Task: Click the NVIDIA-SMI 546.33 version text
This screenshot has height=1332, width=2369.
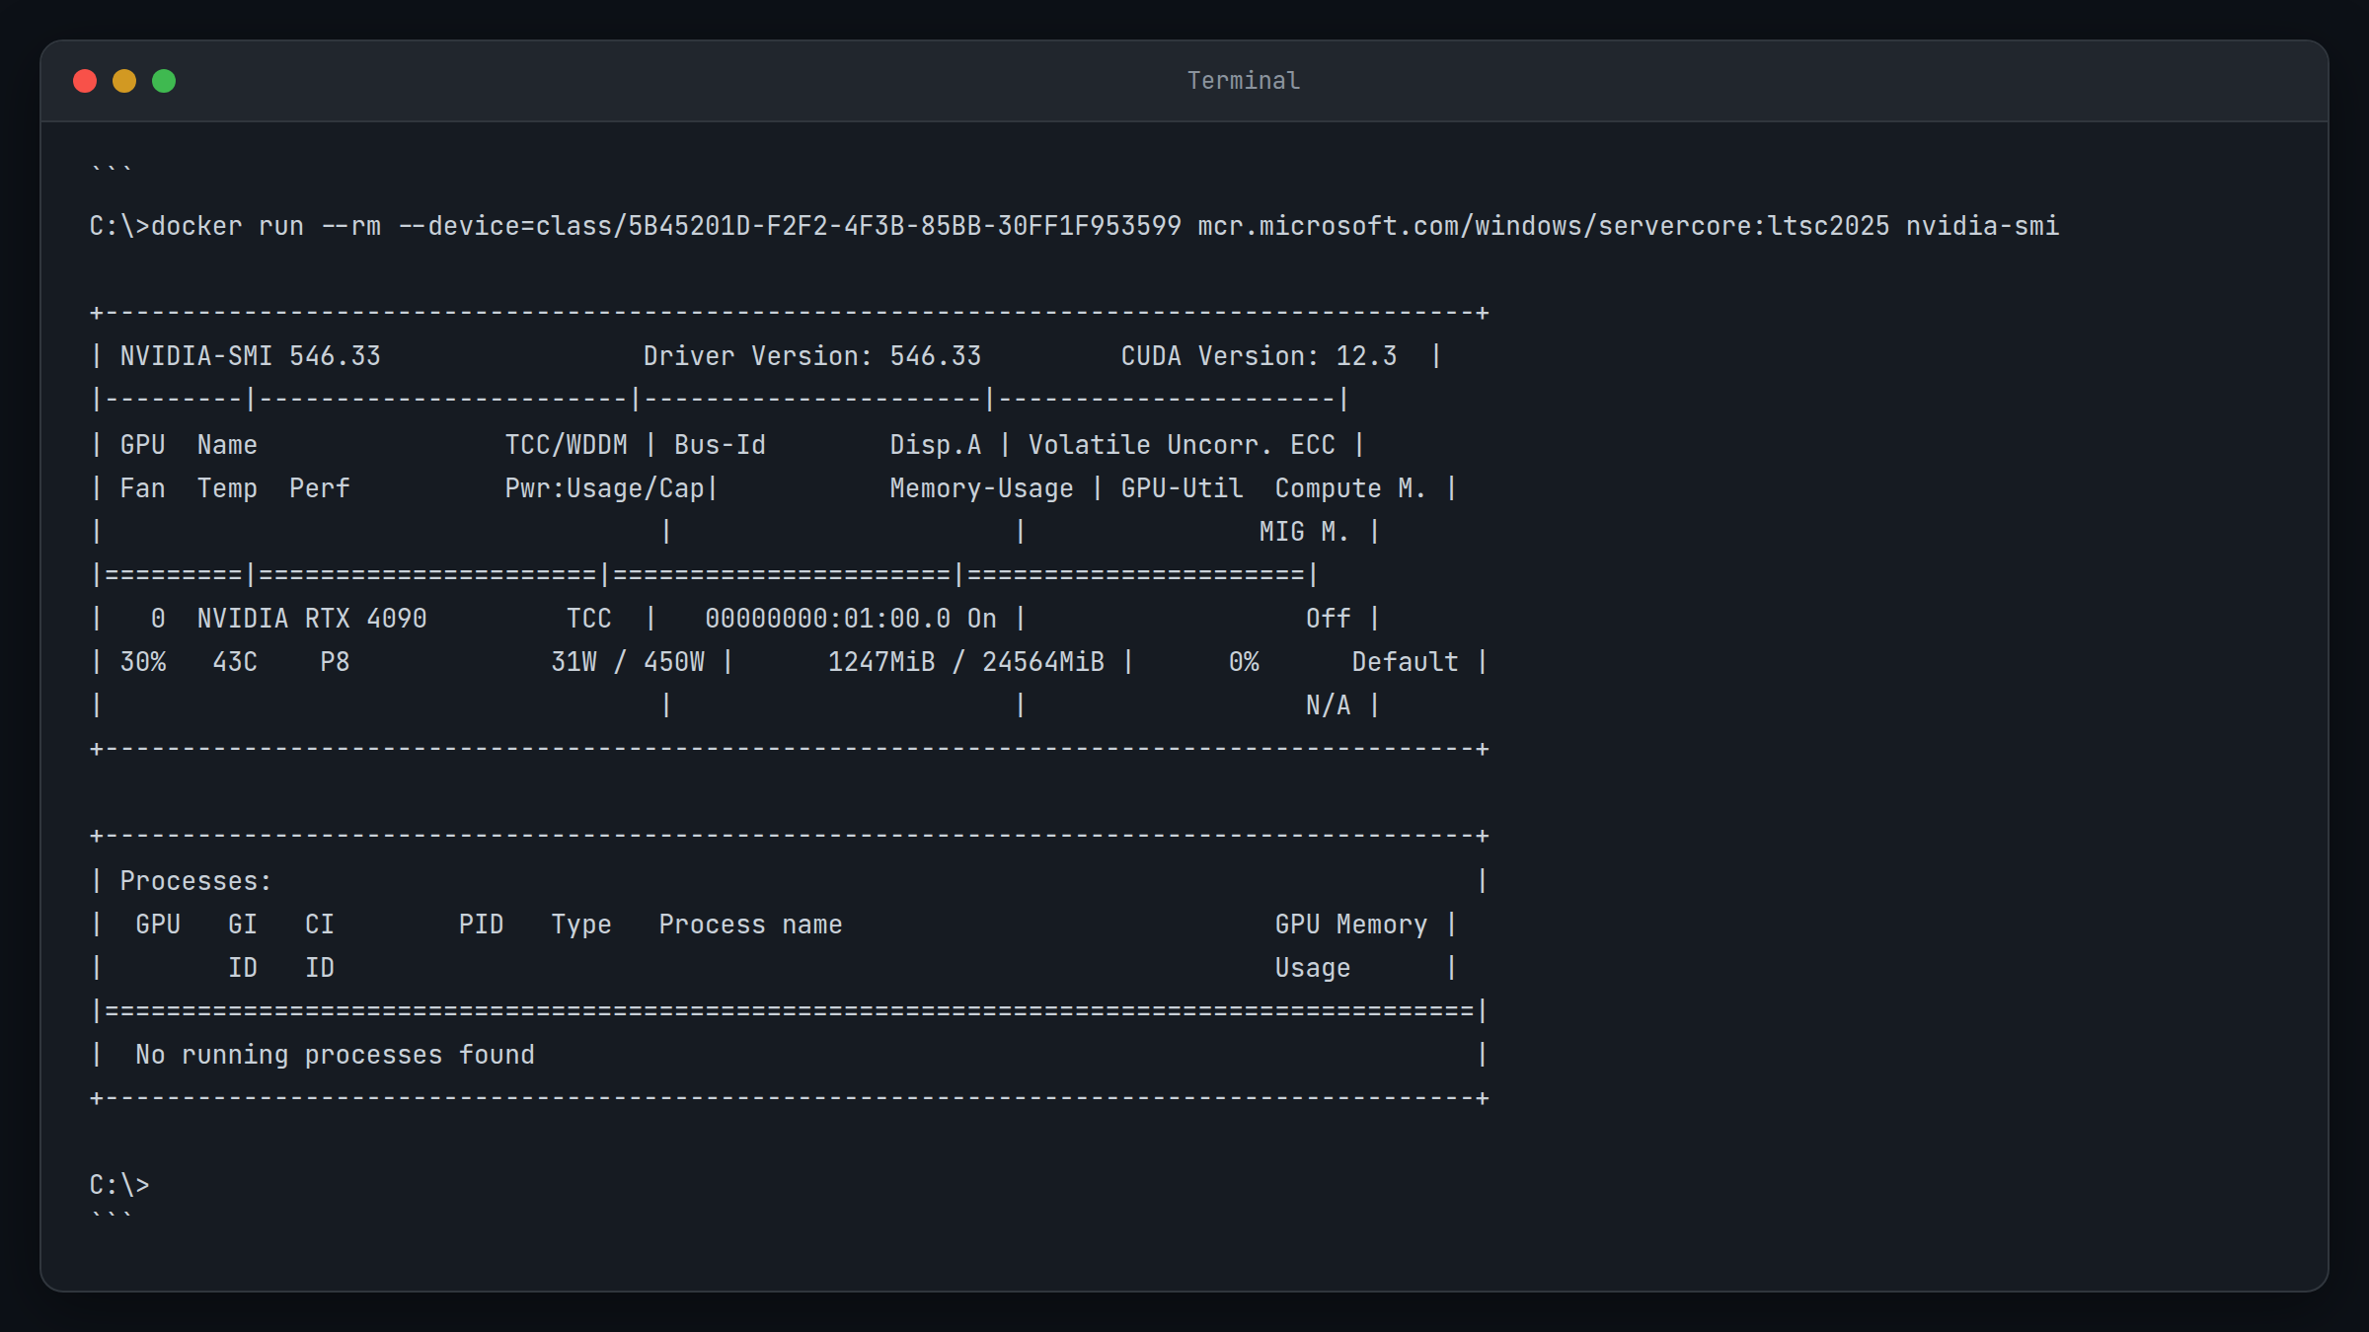Action: [252, 355]
